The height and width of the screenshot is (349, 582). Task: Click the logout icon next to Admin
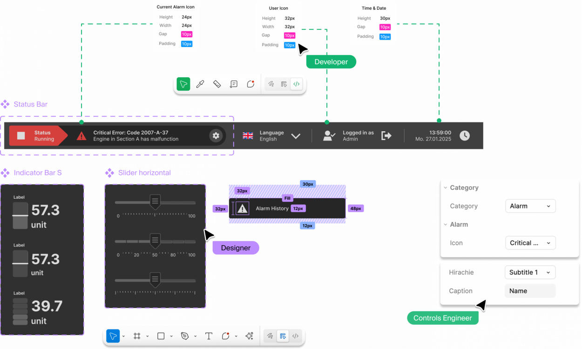pyautogui.click(x=386, y=135)
